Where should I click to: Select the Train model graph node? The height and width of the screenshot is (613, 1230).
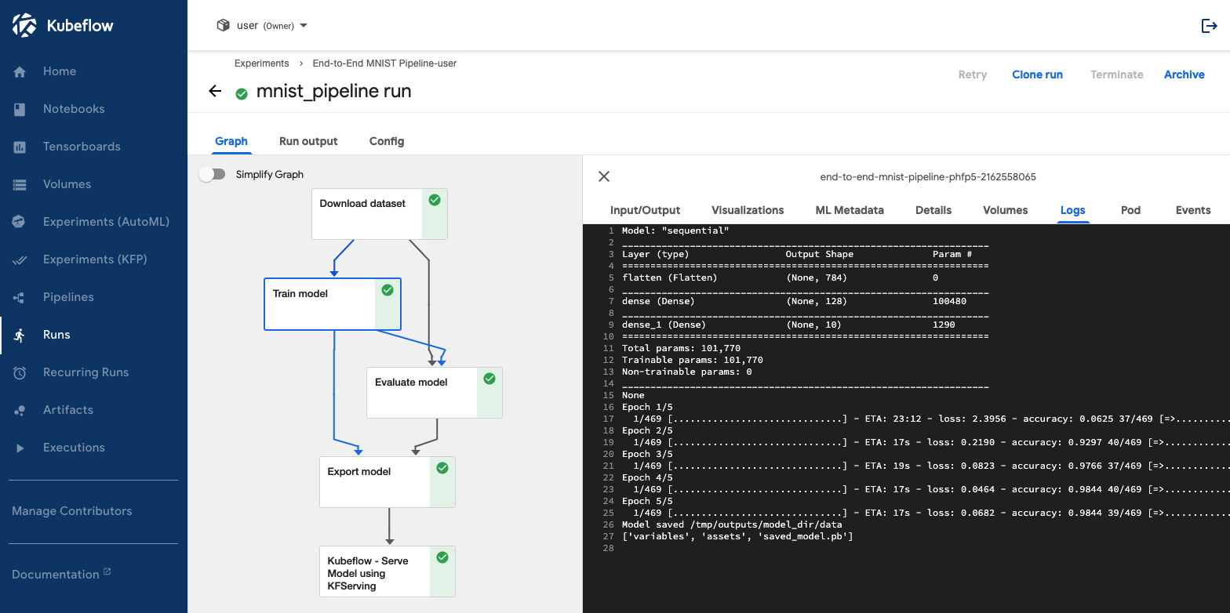tap(333, 304)
